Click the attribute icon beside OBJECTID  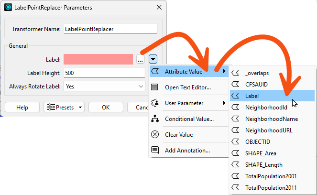point(236,141)
